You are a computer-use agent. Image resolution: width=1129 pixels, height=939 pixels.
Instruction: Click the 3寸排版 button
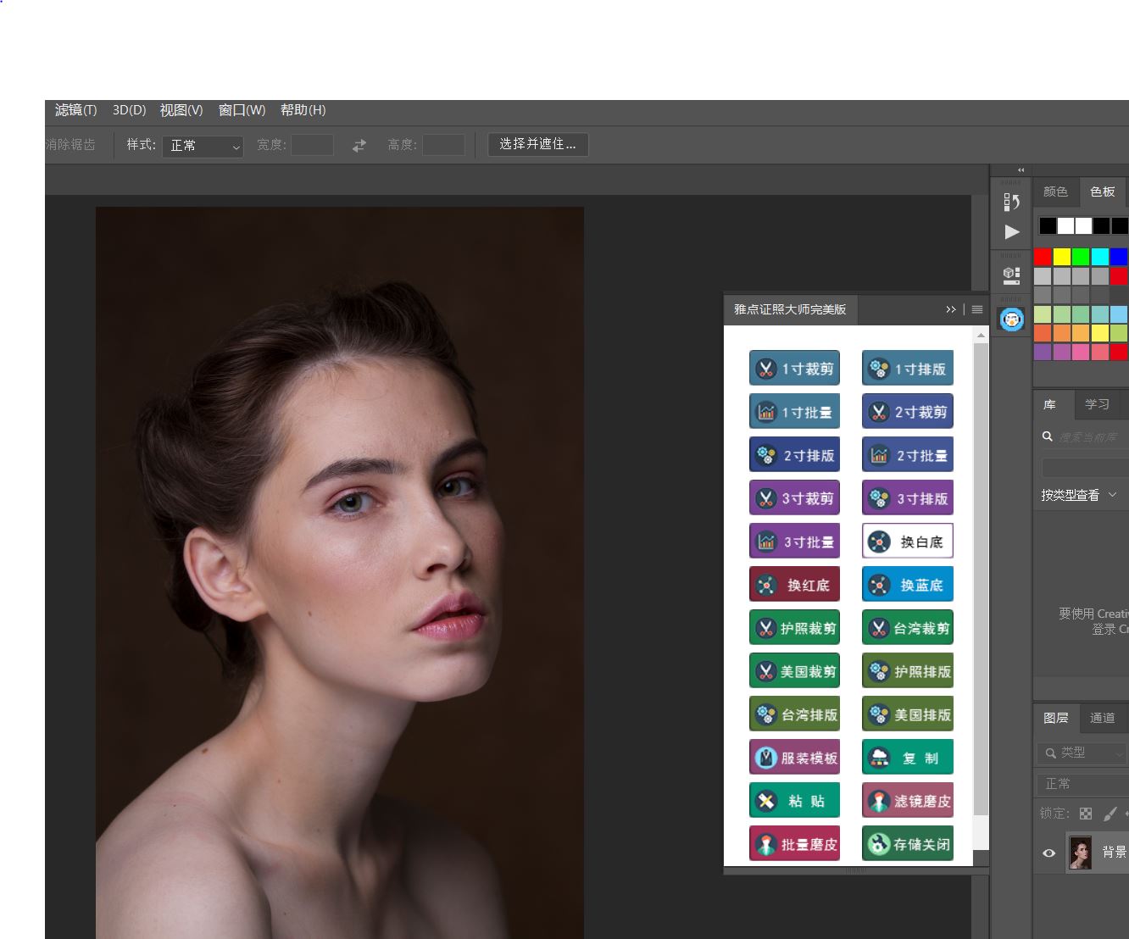coord(908,498)
